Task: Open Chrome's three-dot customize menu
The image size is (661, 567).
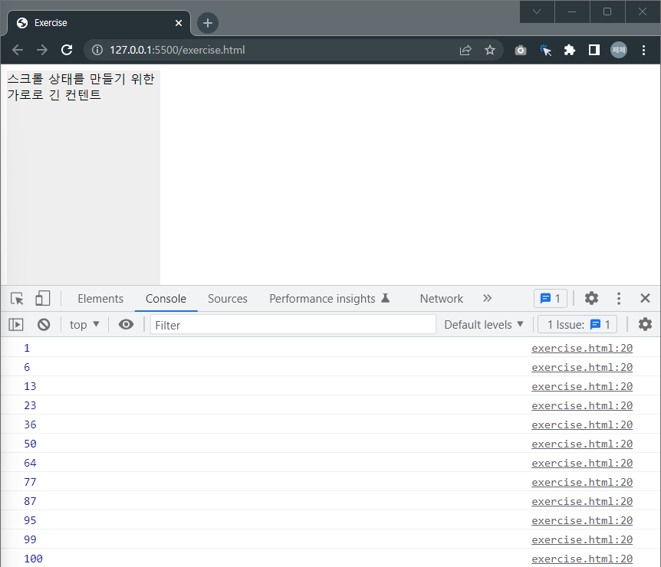Action: 643,49
